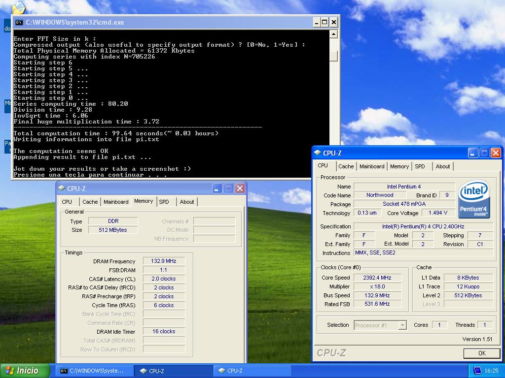This screenshot has width=505, height=378.
Task: Click the Code Name value Northwood
Action: coord(380,195)
